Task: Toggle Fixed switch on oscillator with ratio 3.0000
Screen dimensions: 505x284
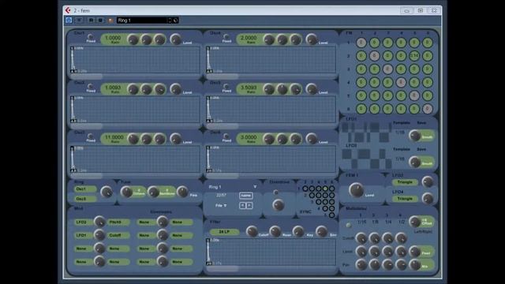Action: (226, 136)
